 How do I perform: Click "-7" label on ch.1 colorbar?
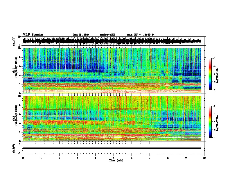[214, 90]
